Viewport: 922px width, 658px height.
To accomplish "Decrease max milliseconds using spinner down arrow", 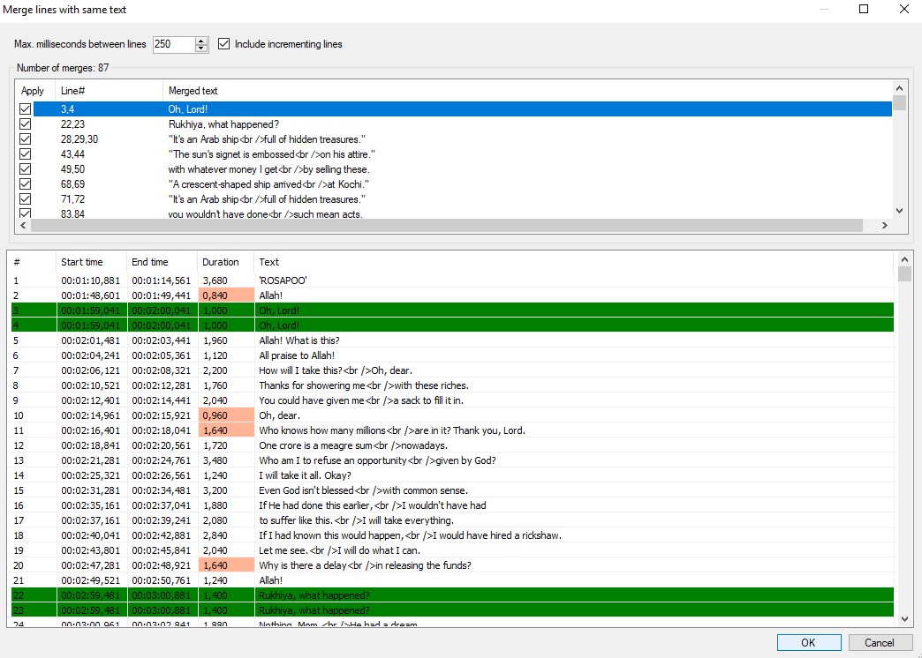I will (x=201, y=49).
